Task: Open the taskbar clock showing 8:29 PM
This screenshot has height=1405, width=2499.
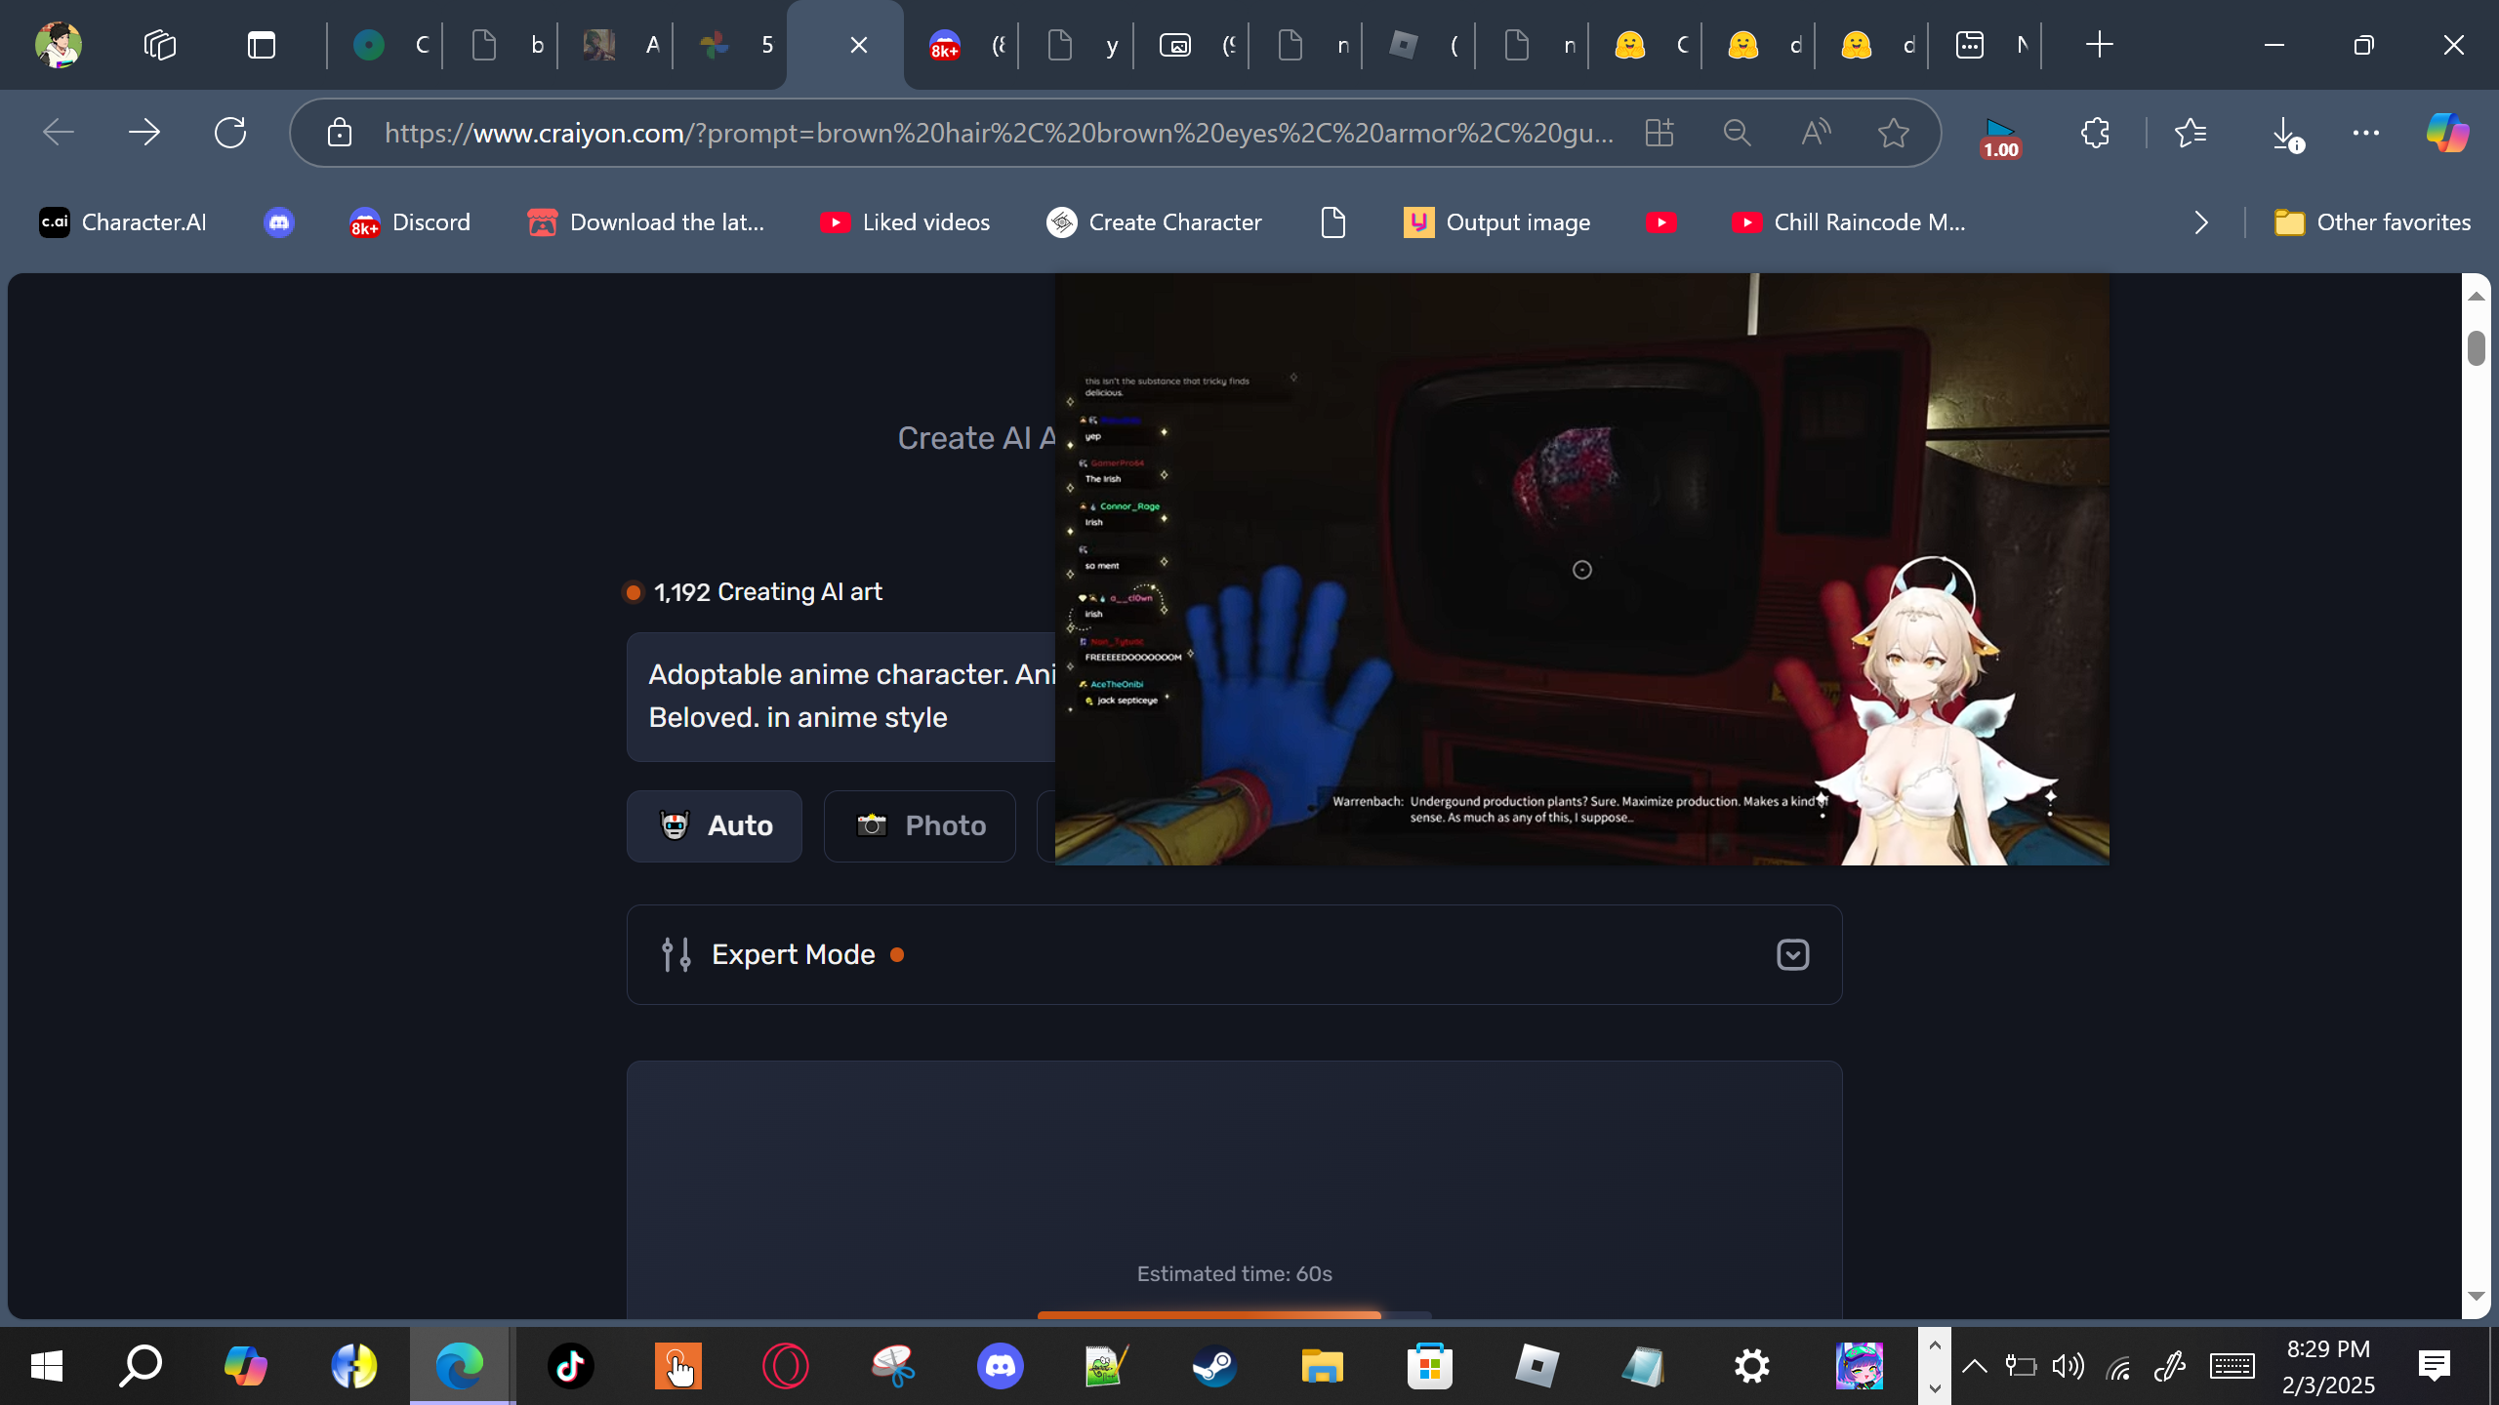Action: (2328, 1366)
